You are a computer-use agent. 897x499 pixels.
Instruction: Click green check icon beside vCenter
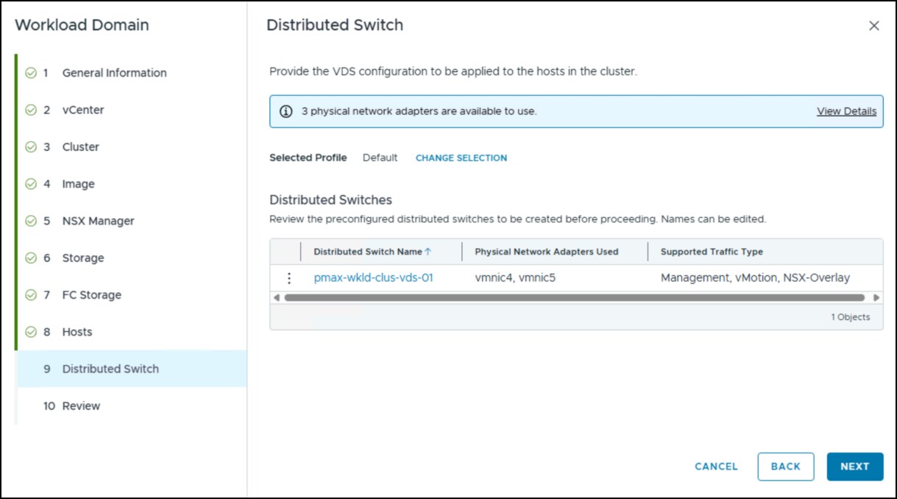pyautogui.click(x=31, y=110)
